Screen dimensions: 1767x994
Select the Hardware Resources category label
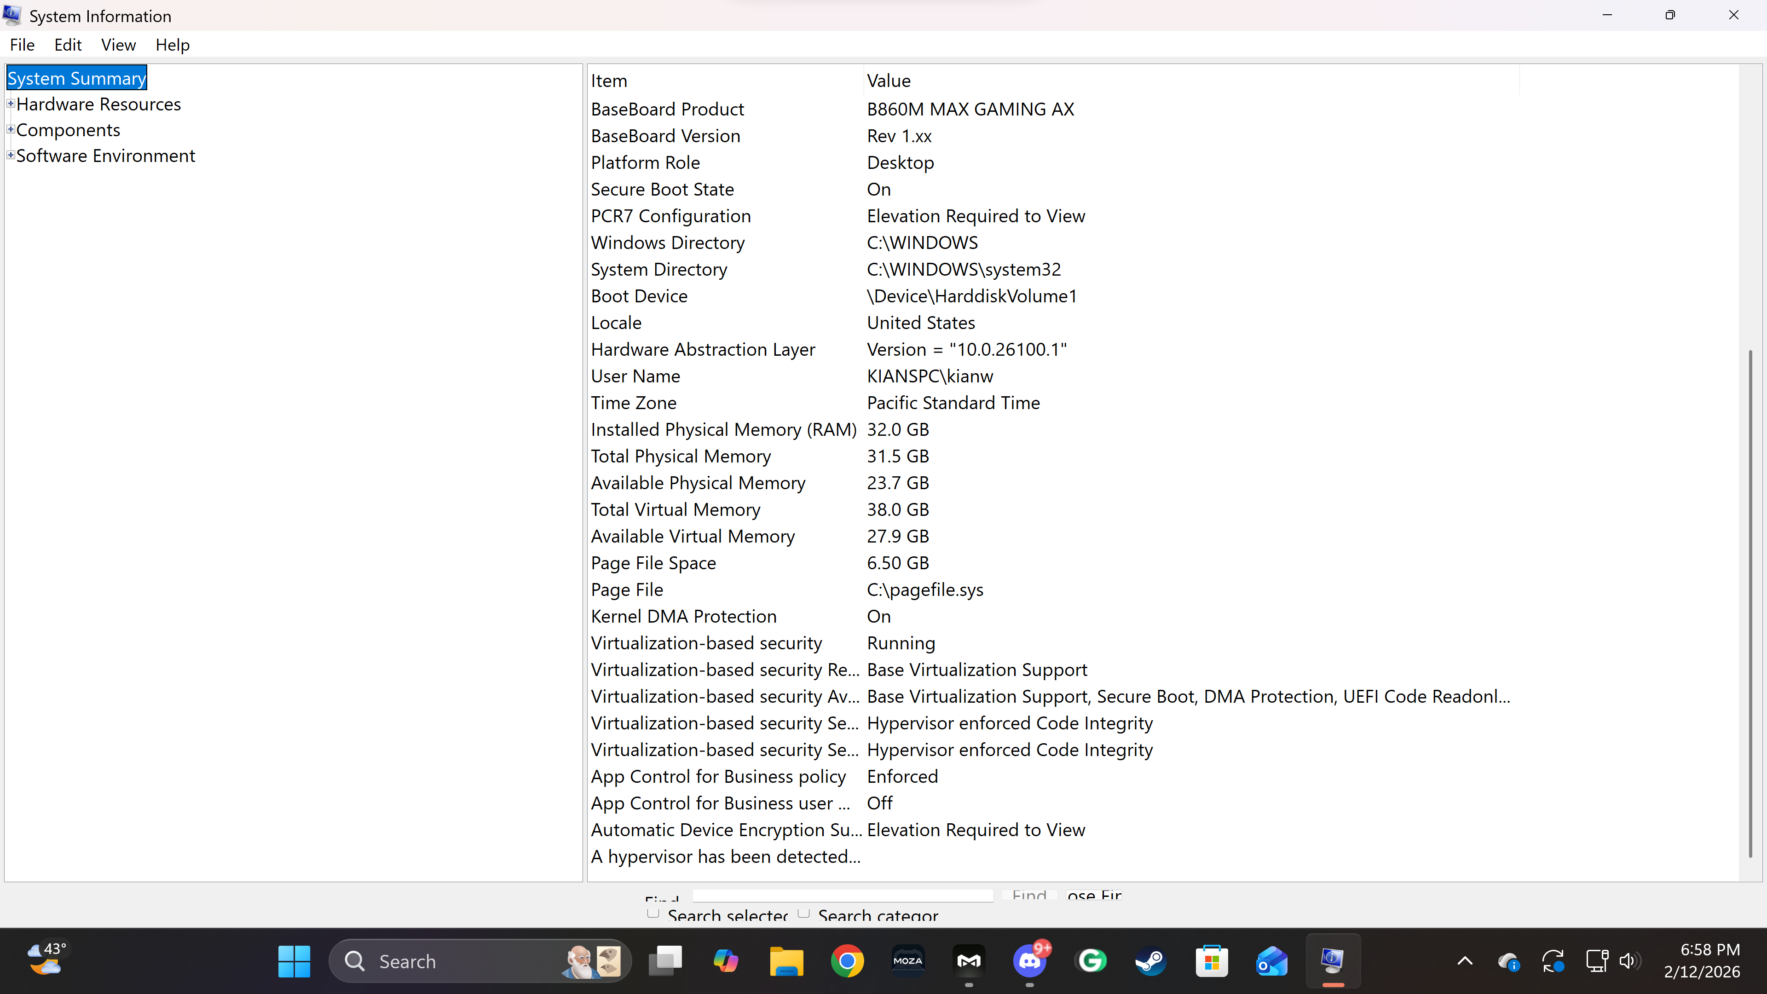[99, 104]
